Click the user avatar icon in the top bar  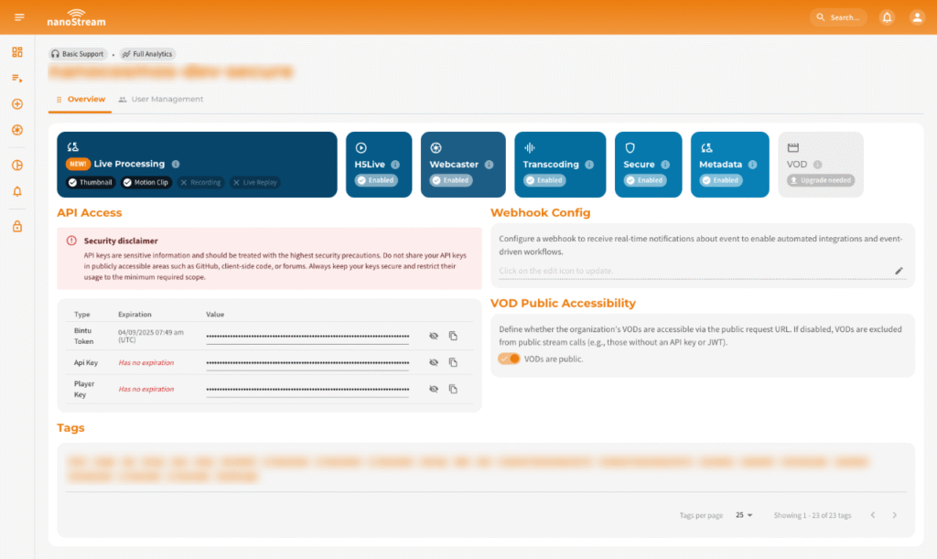pyautogui.click(x=917, y=16)
